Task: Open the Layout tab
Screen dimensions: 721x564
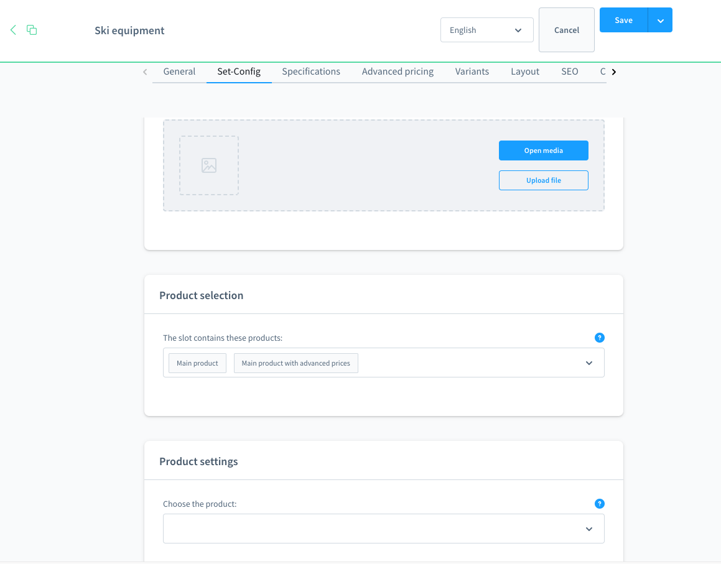Action: (524, 72)
